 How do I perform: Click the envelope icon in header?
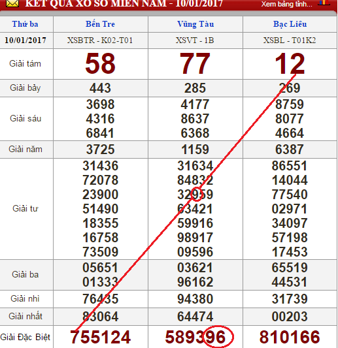(12, 3)
